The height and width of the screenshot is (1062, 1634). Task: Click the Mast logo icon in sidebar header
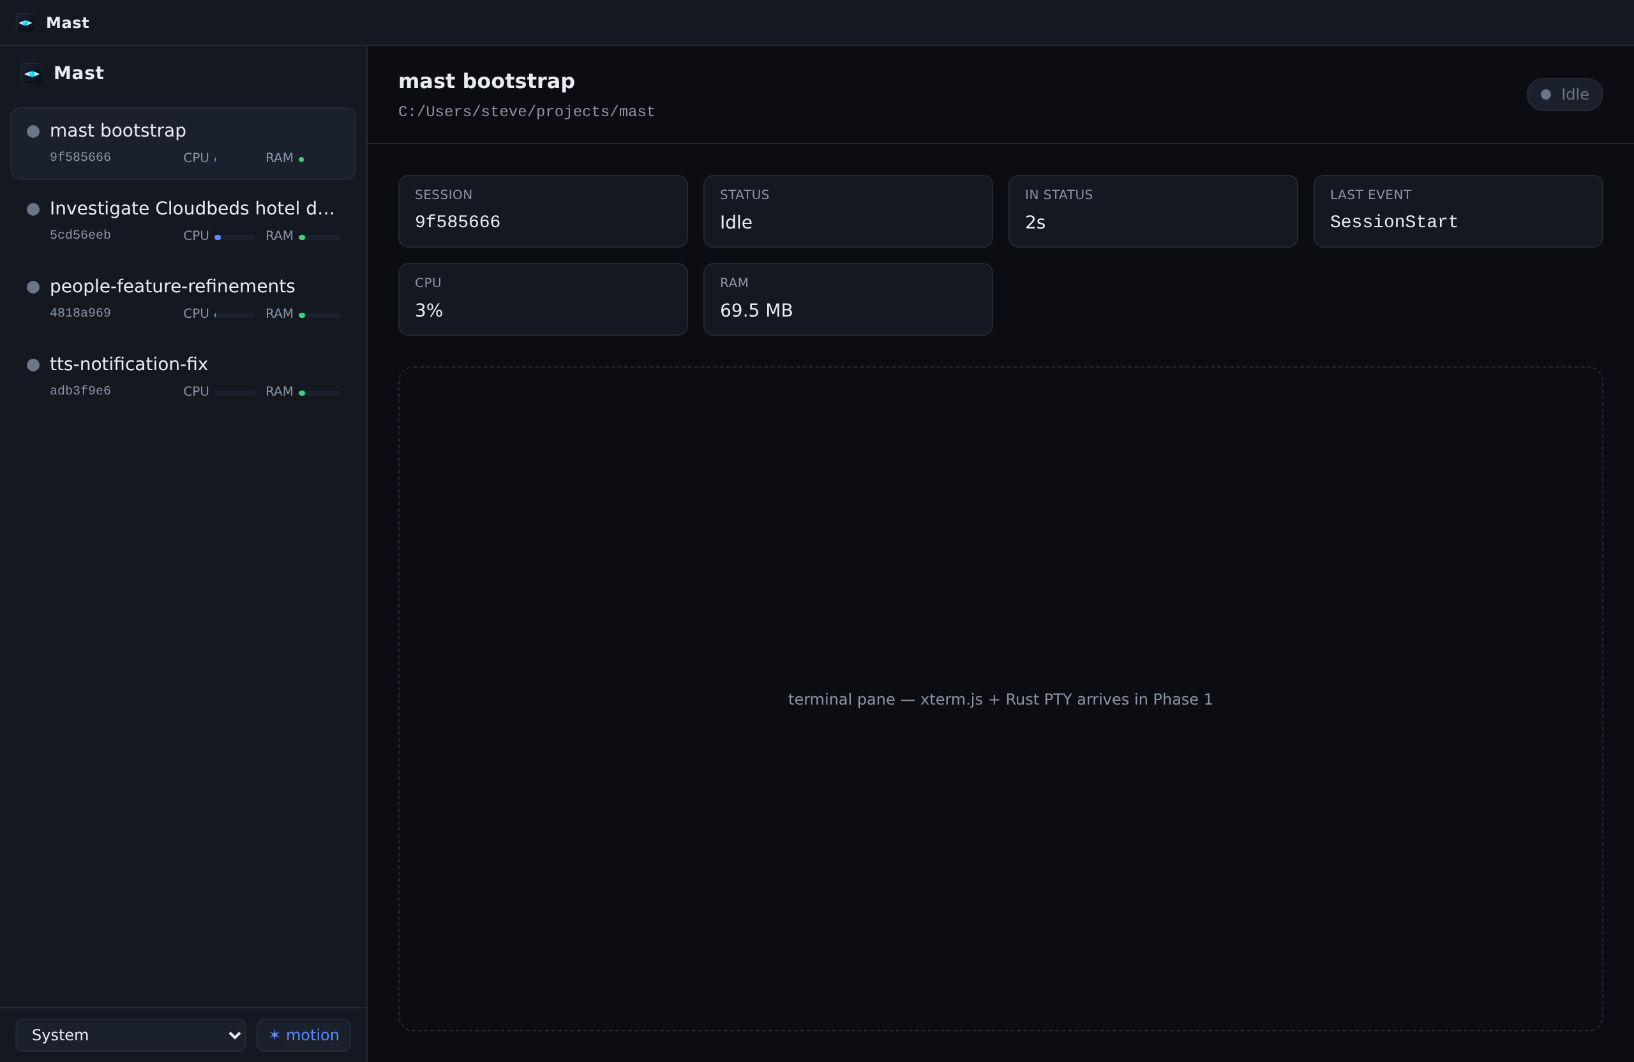tap(31, 73)
